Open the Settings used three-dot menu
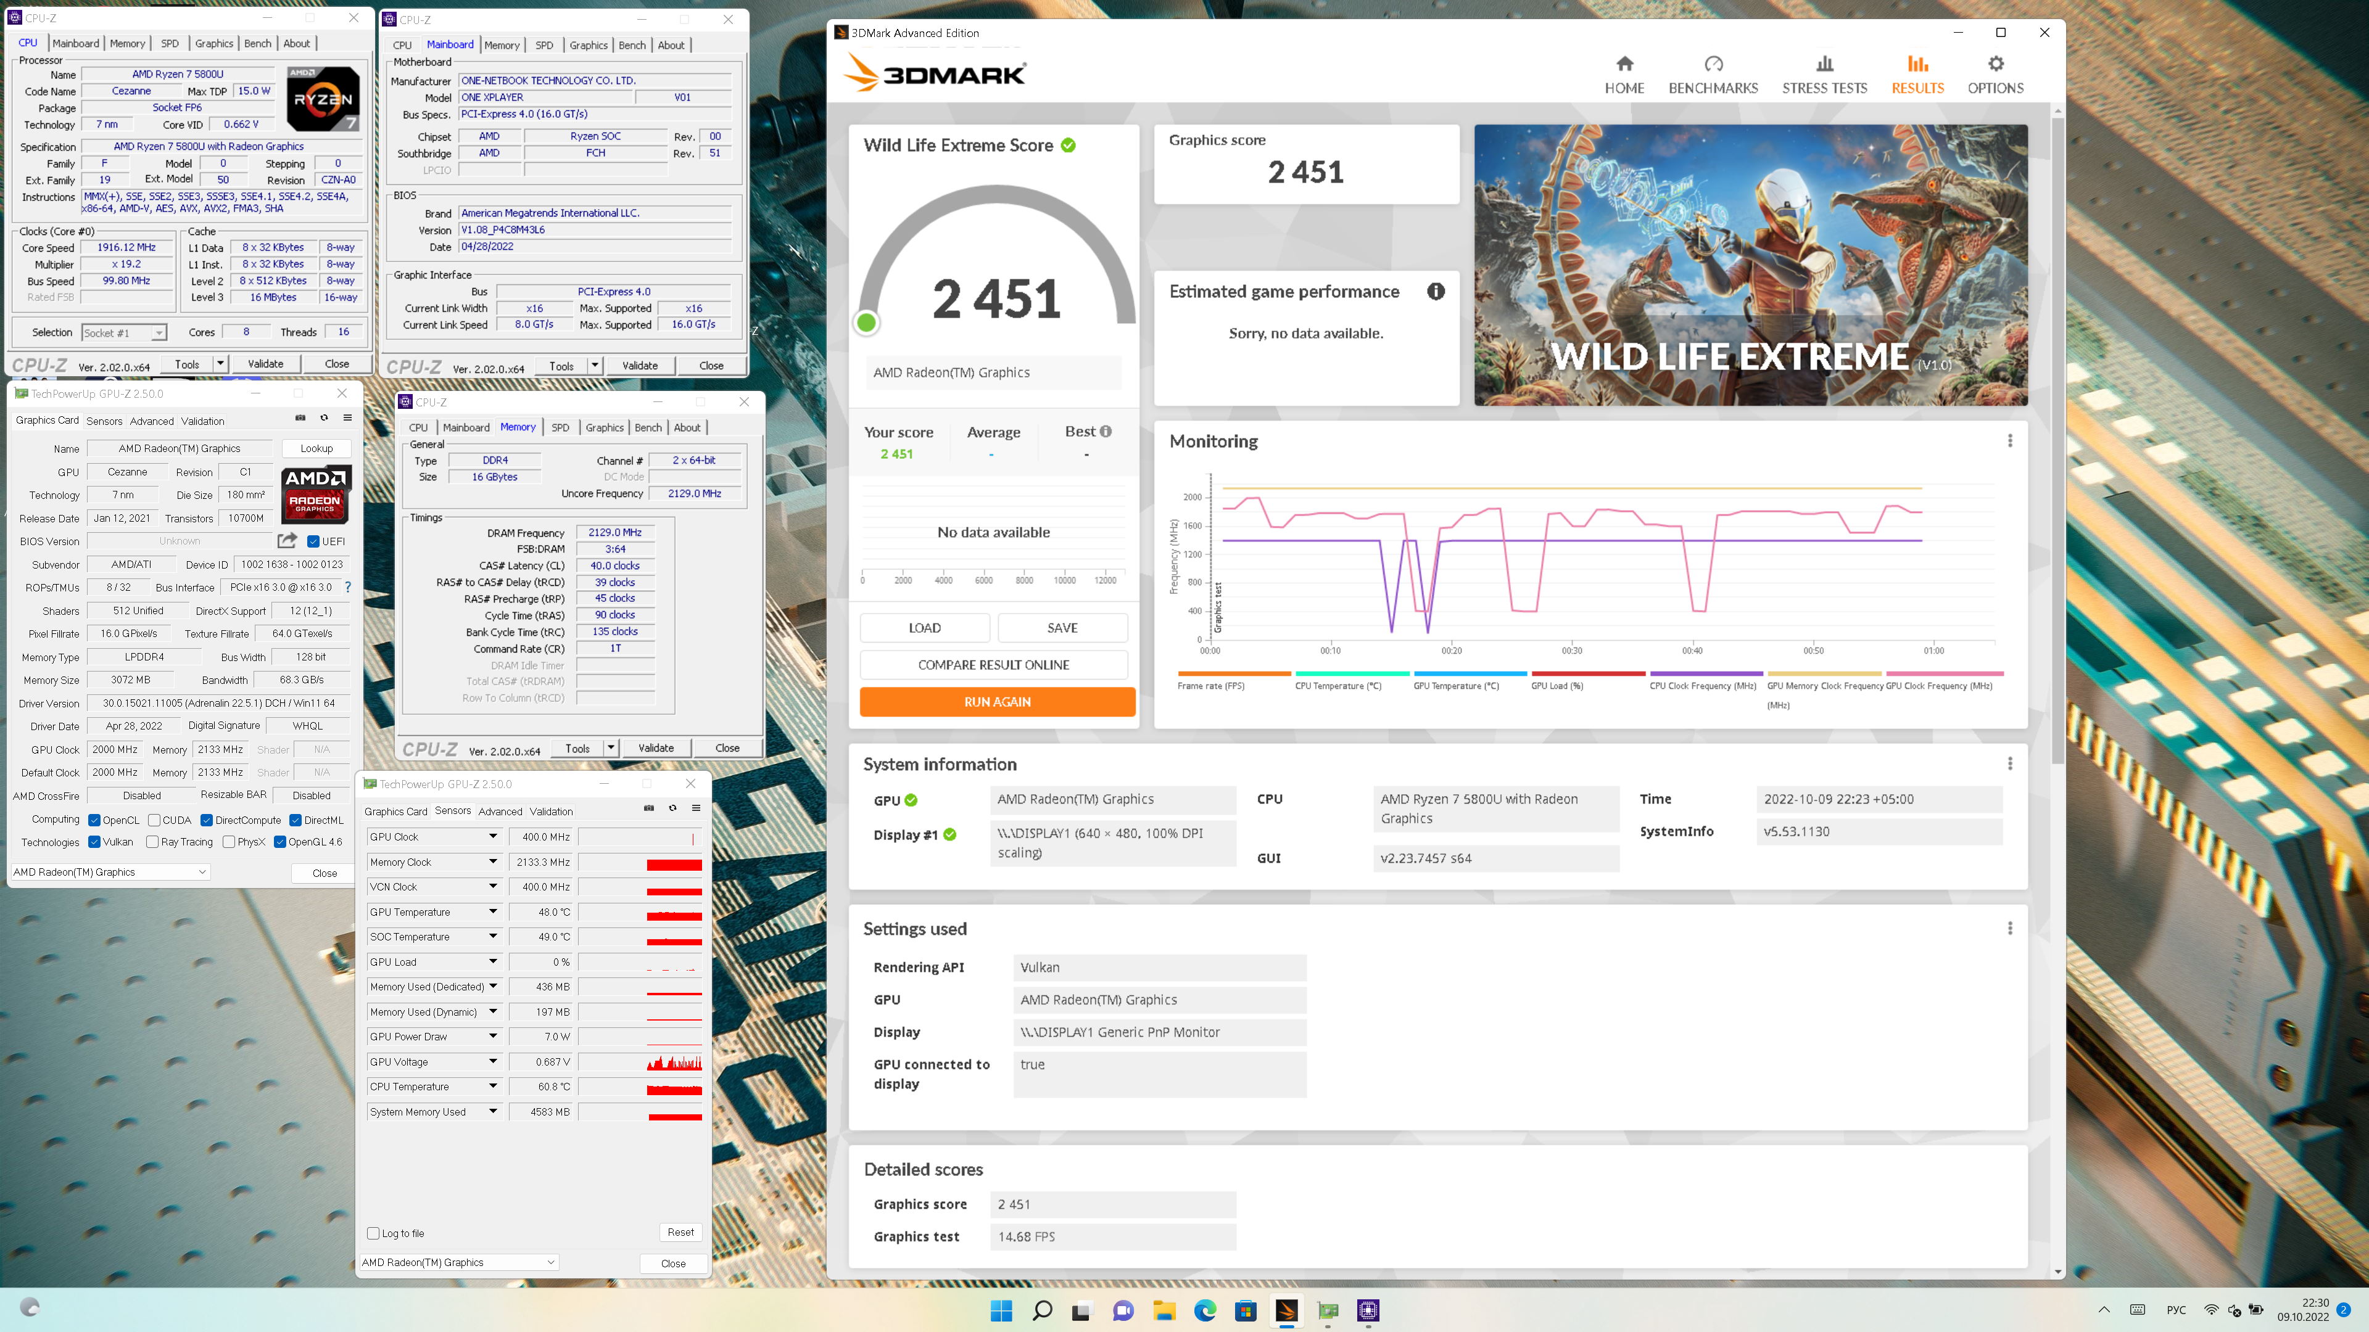Screen dimensions: 2369x1332 [x=2009, y=929]
